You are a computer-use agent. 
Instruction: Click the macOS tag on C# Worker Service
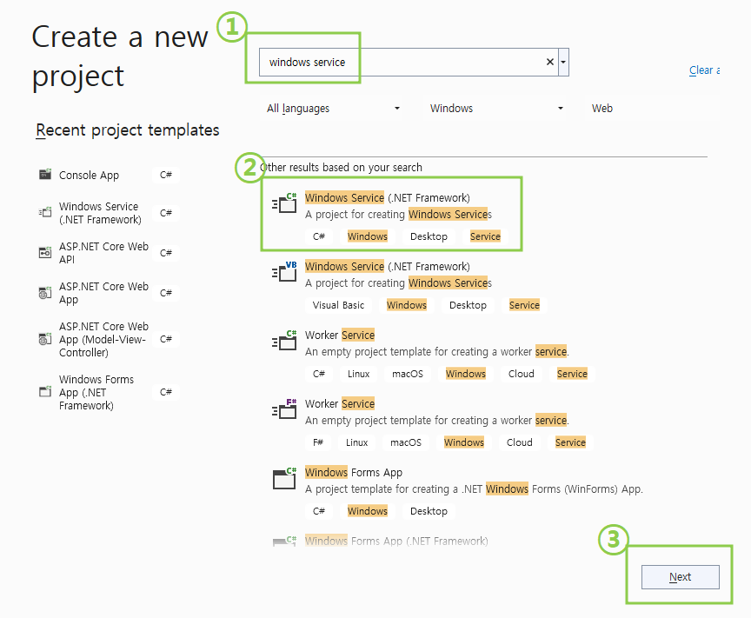coord(408,374)
